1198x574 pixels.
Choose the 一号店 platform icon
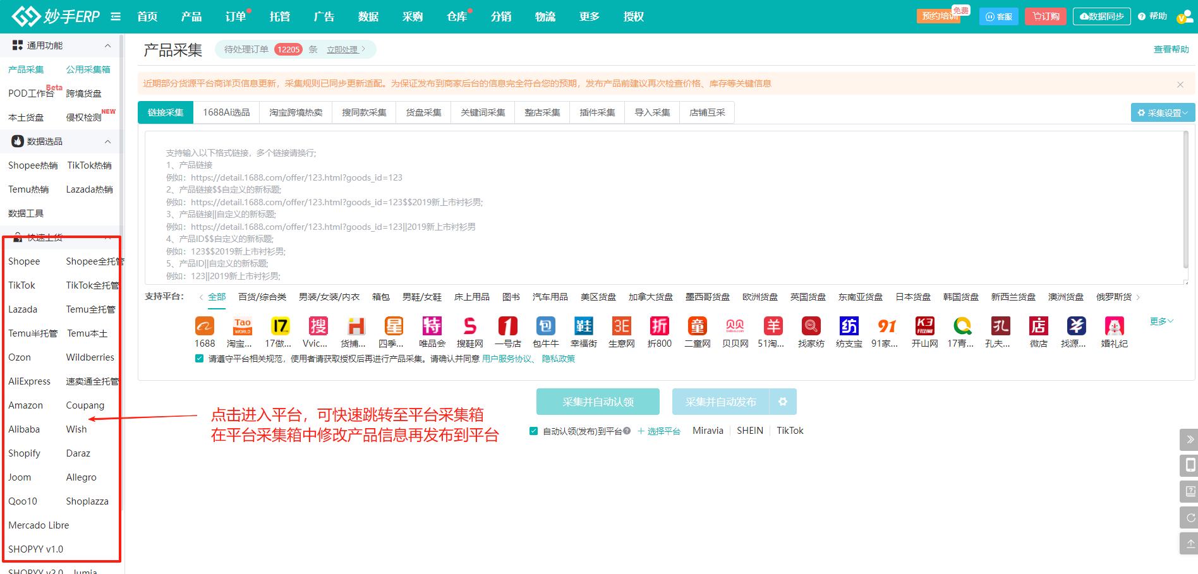point(508,326)
